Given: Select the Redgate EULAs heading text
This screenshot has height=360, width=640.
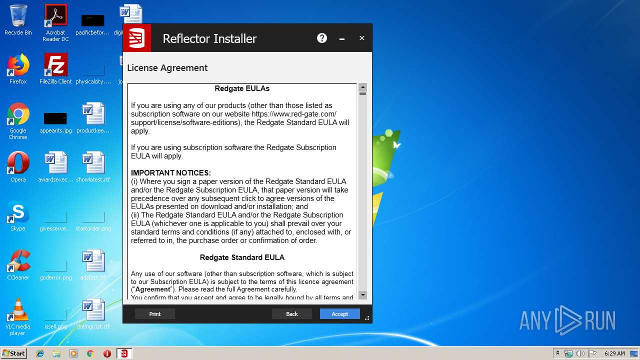Looking at the screenshot, I should coord(242,88).
